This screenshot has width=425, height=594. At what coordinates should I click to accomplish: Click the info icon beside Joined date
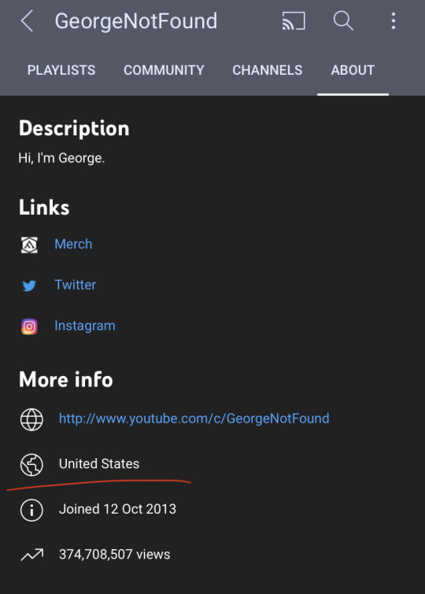tap(31, 510)
